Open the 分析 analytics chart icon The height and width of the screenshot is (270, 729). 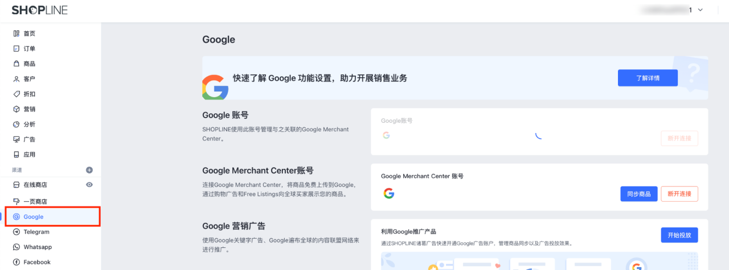point(17,124)
